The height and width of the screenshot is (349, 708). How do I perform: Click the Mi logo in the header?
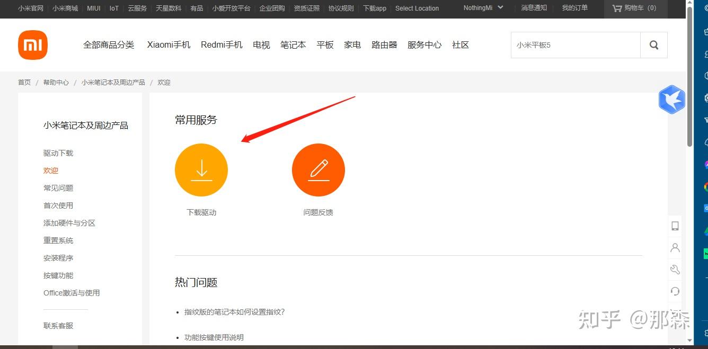pyautogui.click(x=32, y=45)
